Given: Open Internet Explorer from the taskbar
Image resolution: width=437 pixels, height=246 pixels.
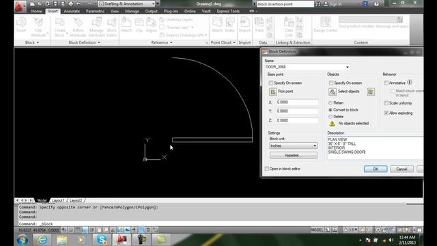Looking at the screenshot, I should coord(42,240).
